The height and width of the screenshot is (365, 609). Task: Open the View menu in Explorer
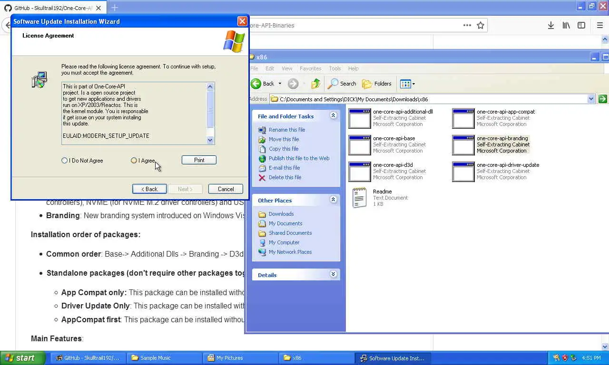tap(287, 68)
